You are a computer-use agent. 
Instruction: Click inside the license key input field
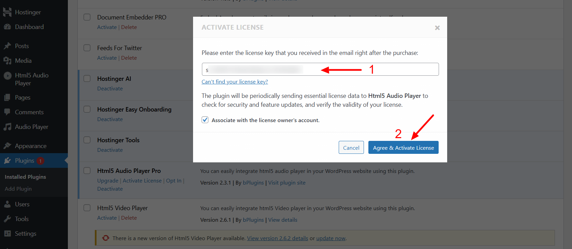320,69
